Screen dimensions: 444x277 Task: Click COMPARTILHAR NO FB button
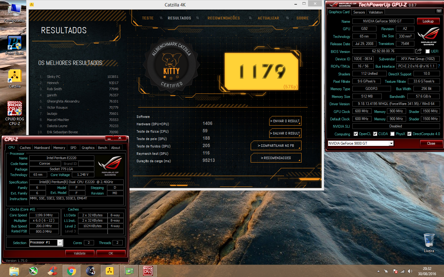[x=276, y=146]
